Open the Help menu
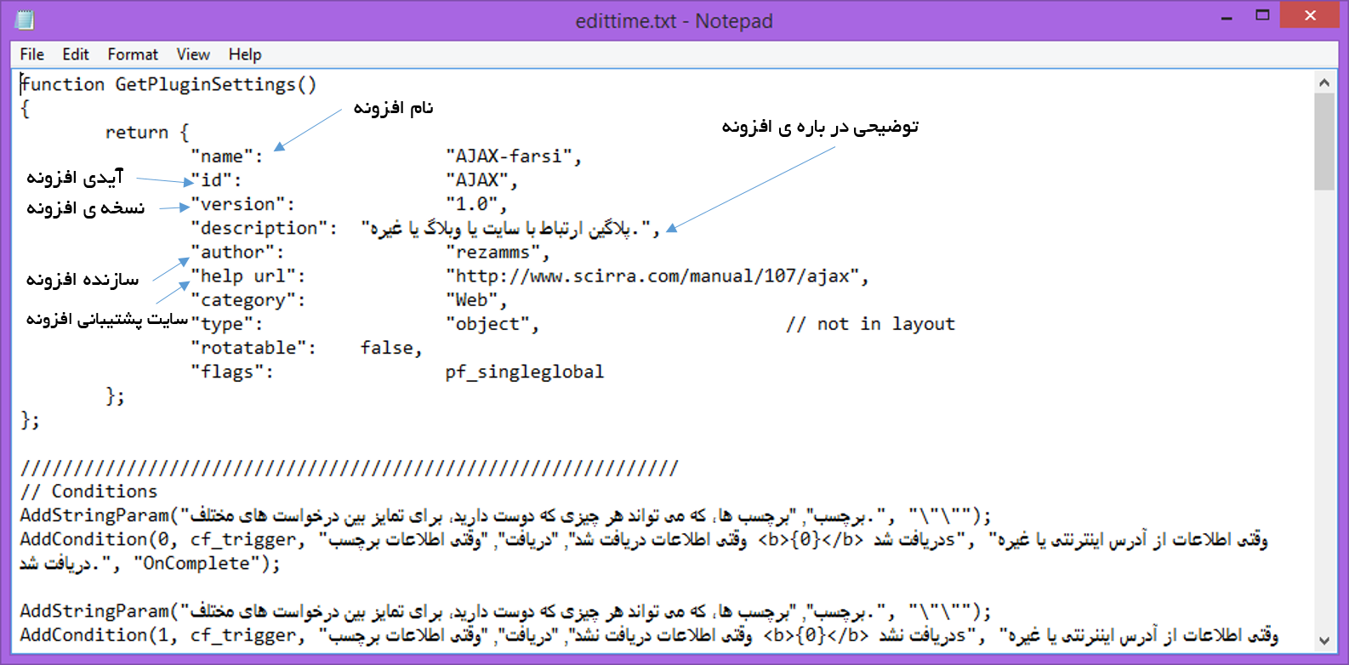The width and height of the screenshot is (1349, 665). click(245, 54)
